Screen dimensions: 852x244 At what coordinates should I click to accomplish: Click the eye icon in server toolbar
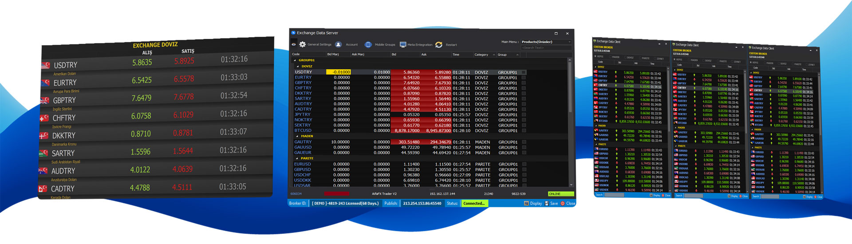click(x=294, y=44)
